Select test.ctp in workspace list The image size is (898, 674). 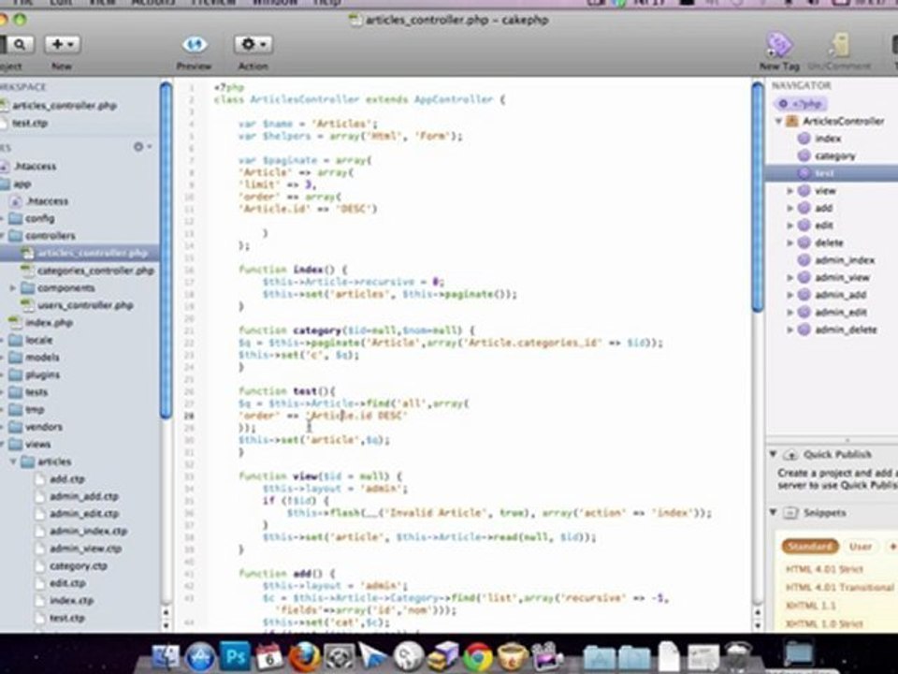pyautogui.click(x=30, y=124)
